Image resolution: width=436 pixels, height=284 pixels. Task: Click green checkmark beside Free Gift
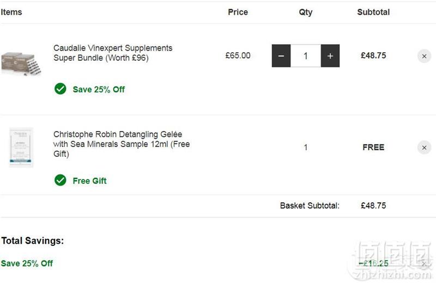[x=60, y=180]
